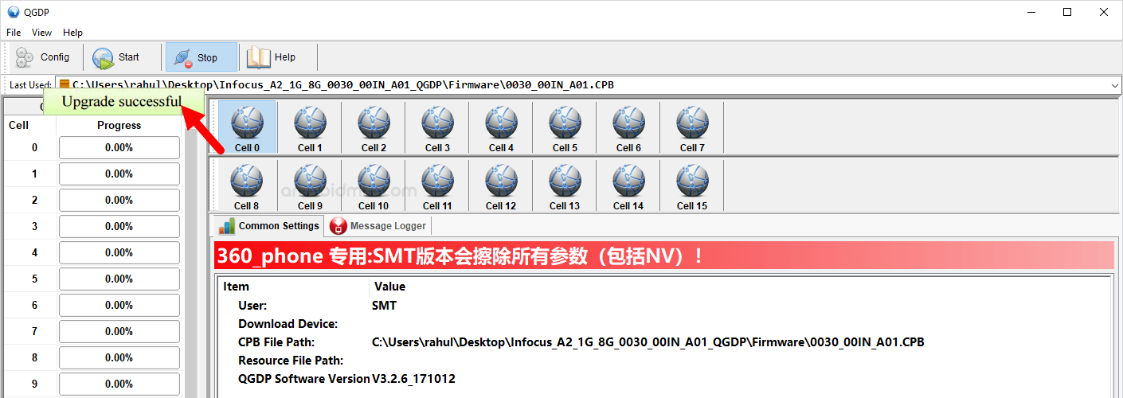Image resolution: width=1123 pixels, height=398 pixels.
Task: Click the progress bar for cell 1
Action: (119, 174)
